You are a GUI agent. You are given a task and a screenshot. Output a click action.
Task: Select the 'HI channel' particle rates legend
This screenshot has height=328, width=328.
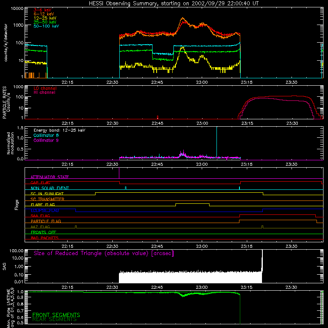(44, 93)
